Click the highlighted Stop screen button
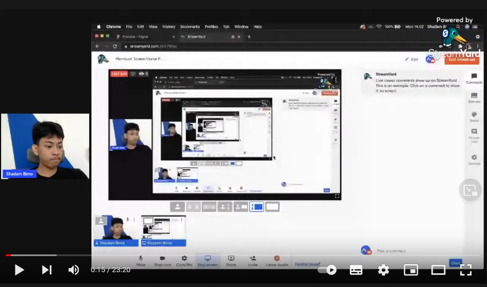 pos(208,261)
